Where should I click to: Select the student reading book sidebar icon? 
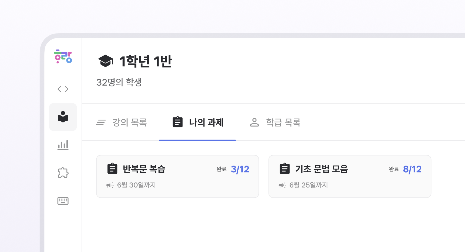(63, 117)
